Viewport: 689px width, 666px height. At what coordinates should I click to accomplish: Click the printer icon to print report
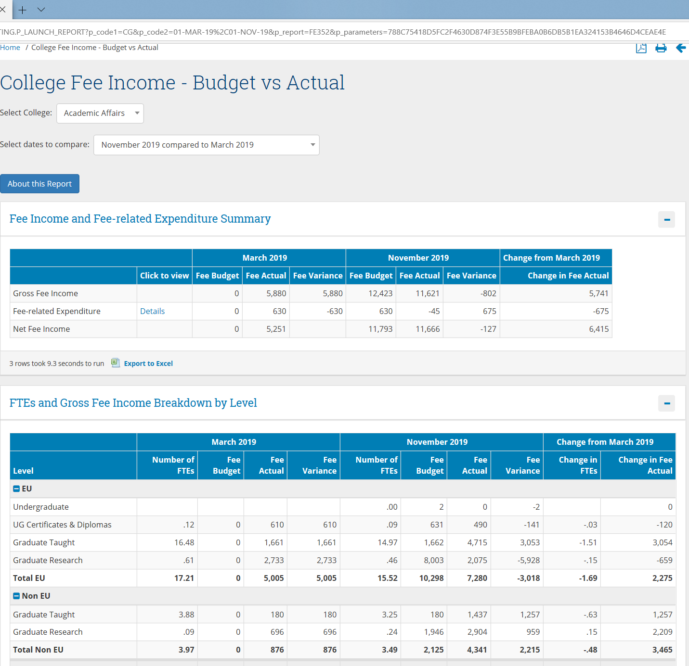click(661, 48)
